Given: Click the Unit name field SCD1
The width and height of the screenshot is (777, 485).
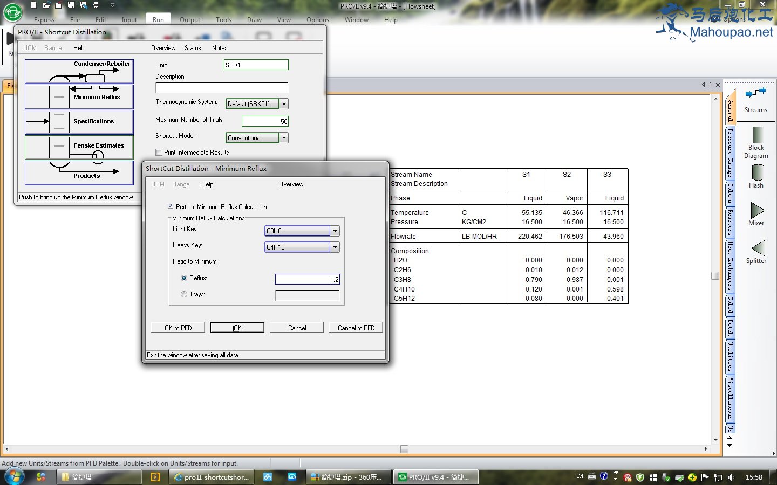Looking at the screenshot, I should pos(256,65).
